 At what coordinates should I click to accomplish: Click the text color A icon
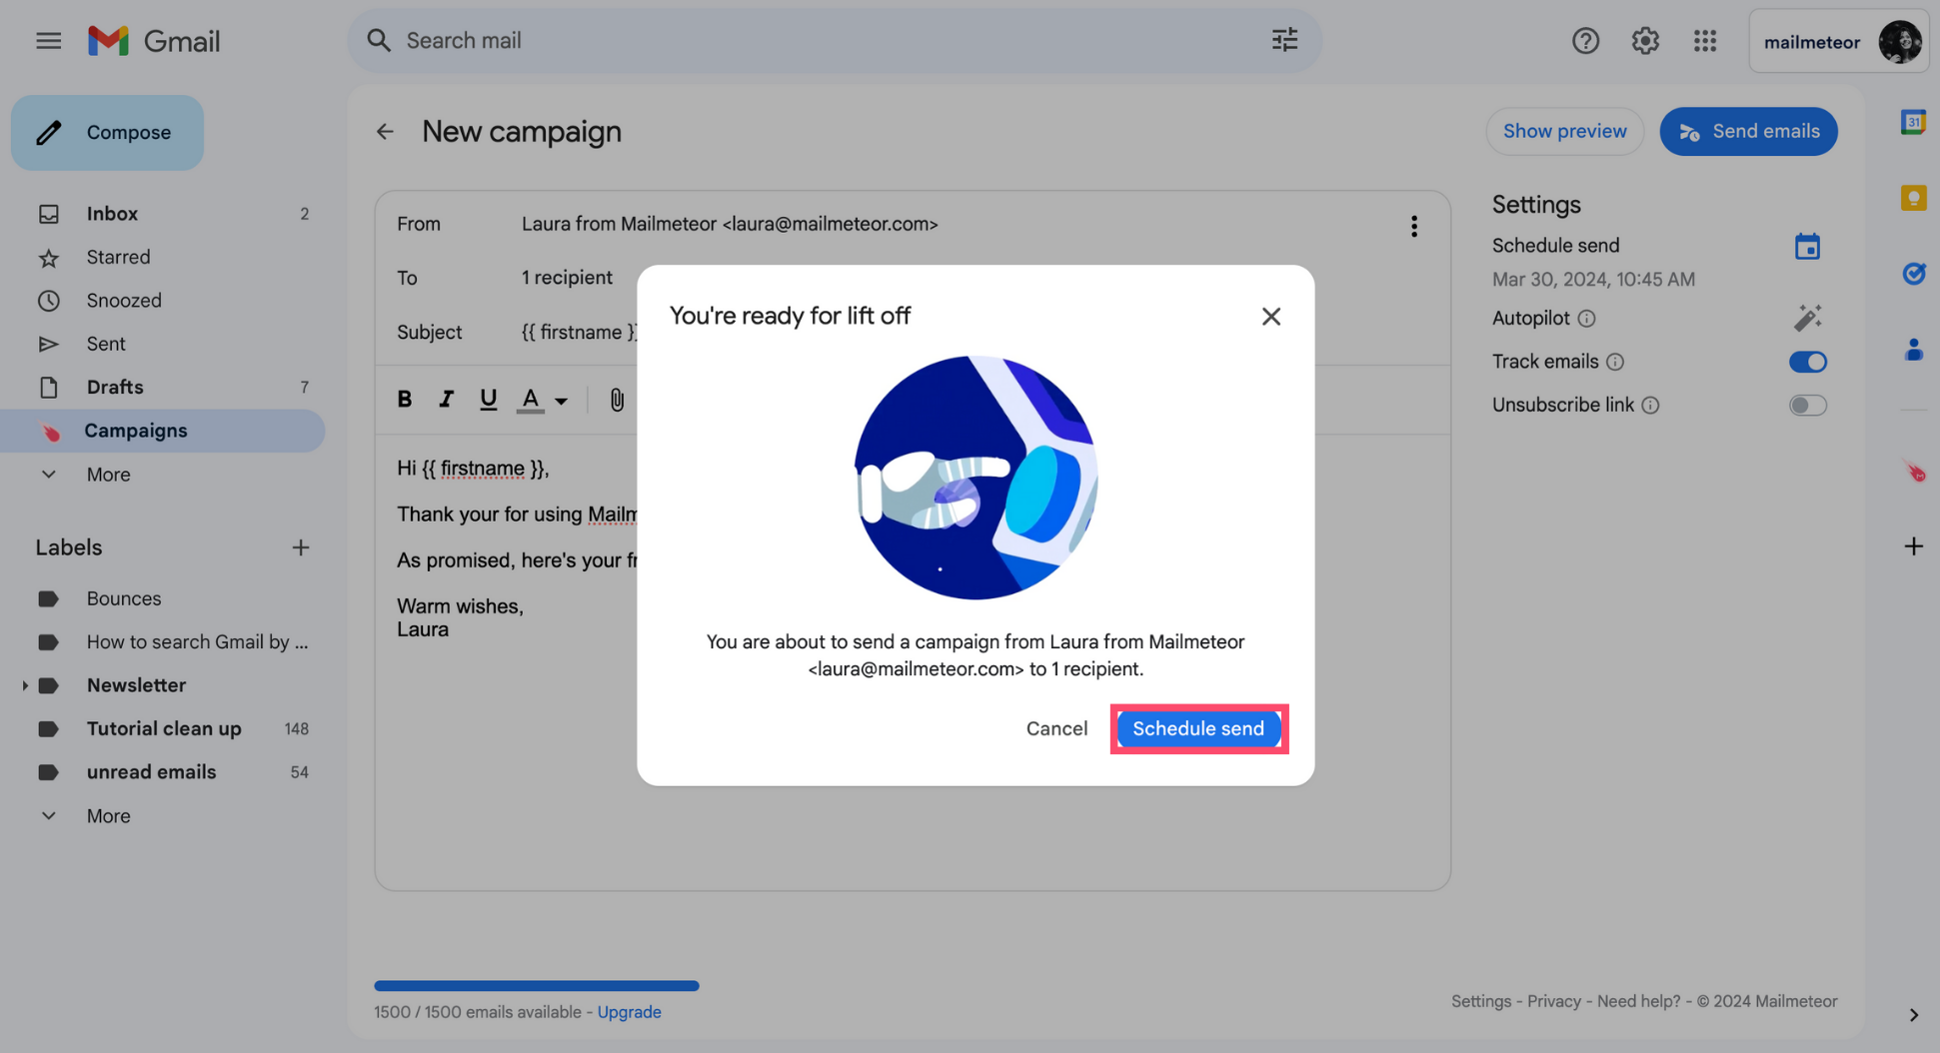531,400
